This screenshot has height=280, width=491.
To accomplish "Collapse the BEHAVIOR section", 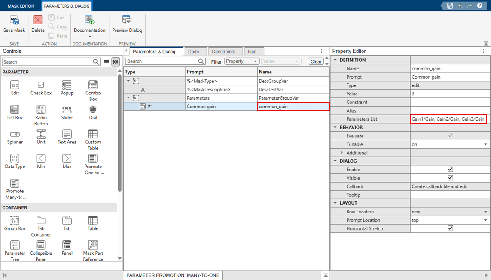I will [335, 127].
